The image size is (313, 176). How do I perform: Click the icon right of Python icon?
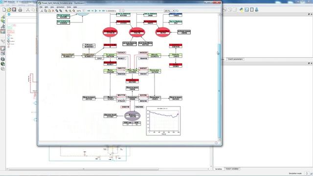click(246, 10)
